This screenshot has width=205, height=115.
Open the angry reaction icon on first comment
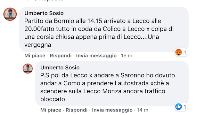click(178, 52)
